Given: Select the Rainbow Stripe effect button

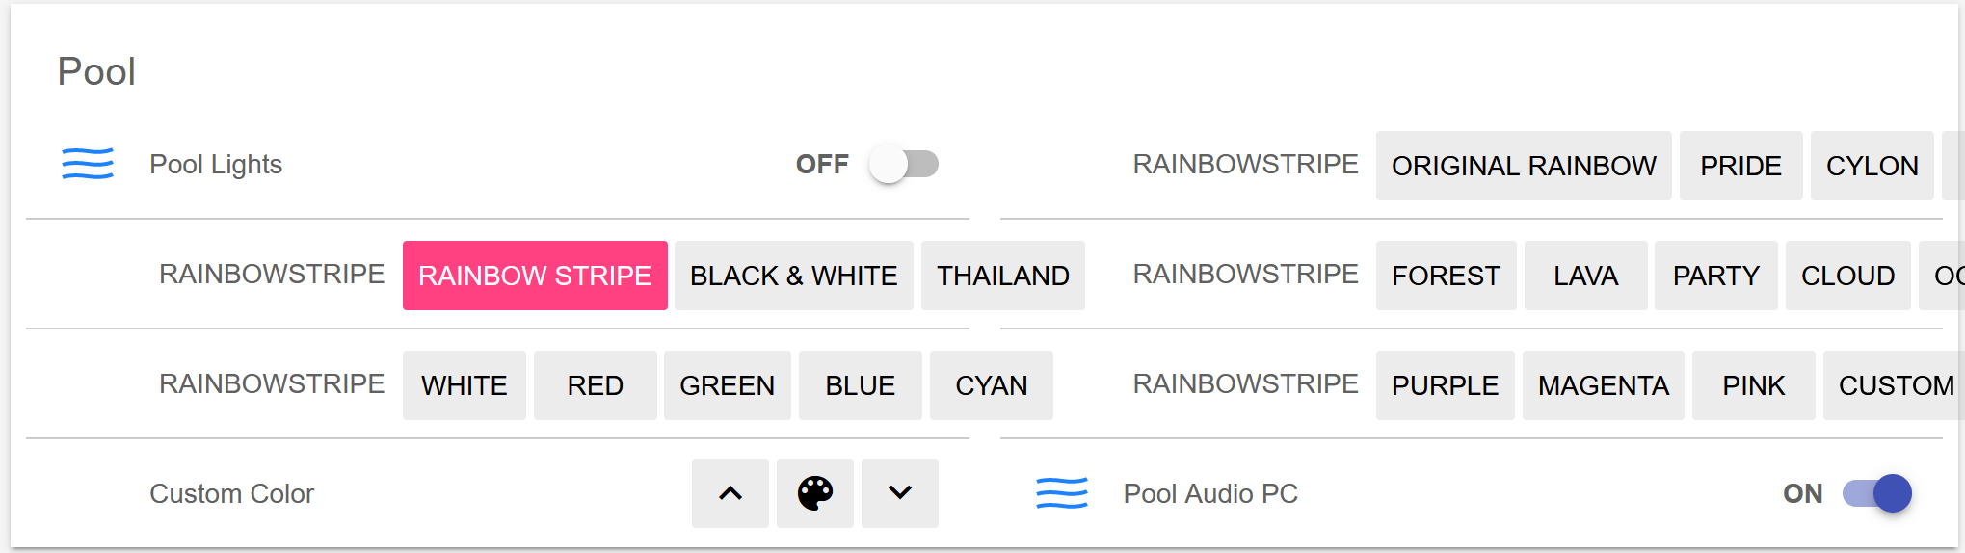Looking at the screenshot, I should tap(535, 276).
